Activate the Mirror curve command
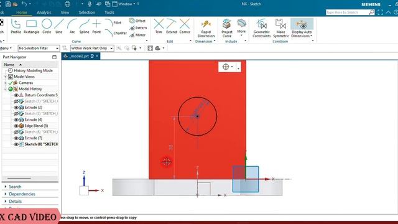The width and height of the screenshot is (398, 224). tap(137, 35)
